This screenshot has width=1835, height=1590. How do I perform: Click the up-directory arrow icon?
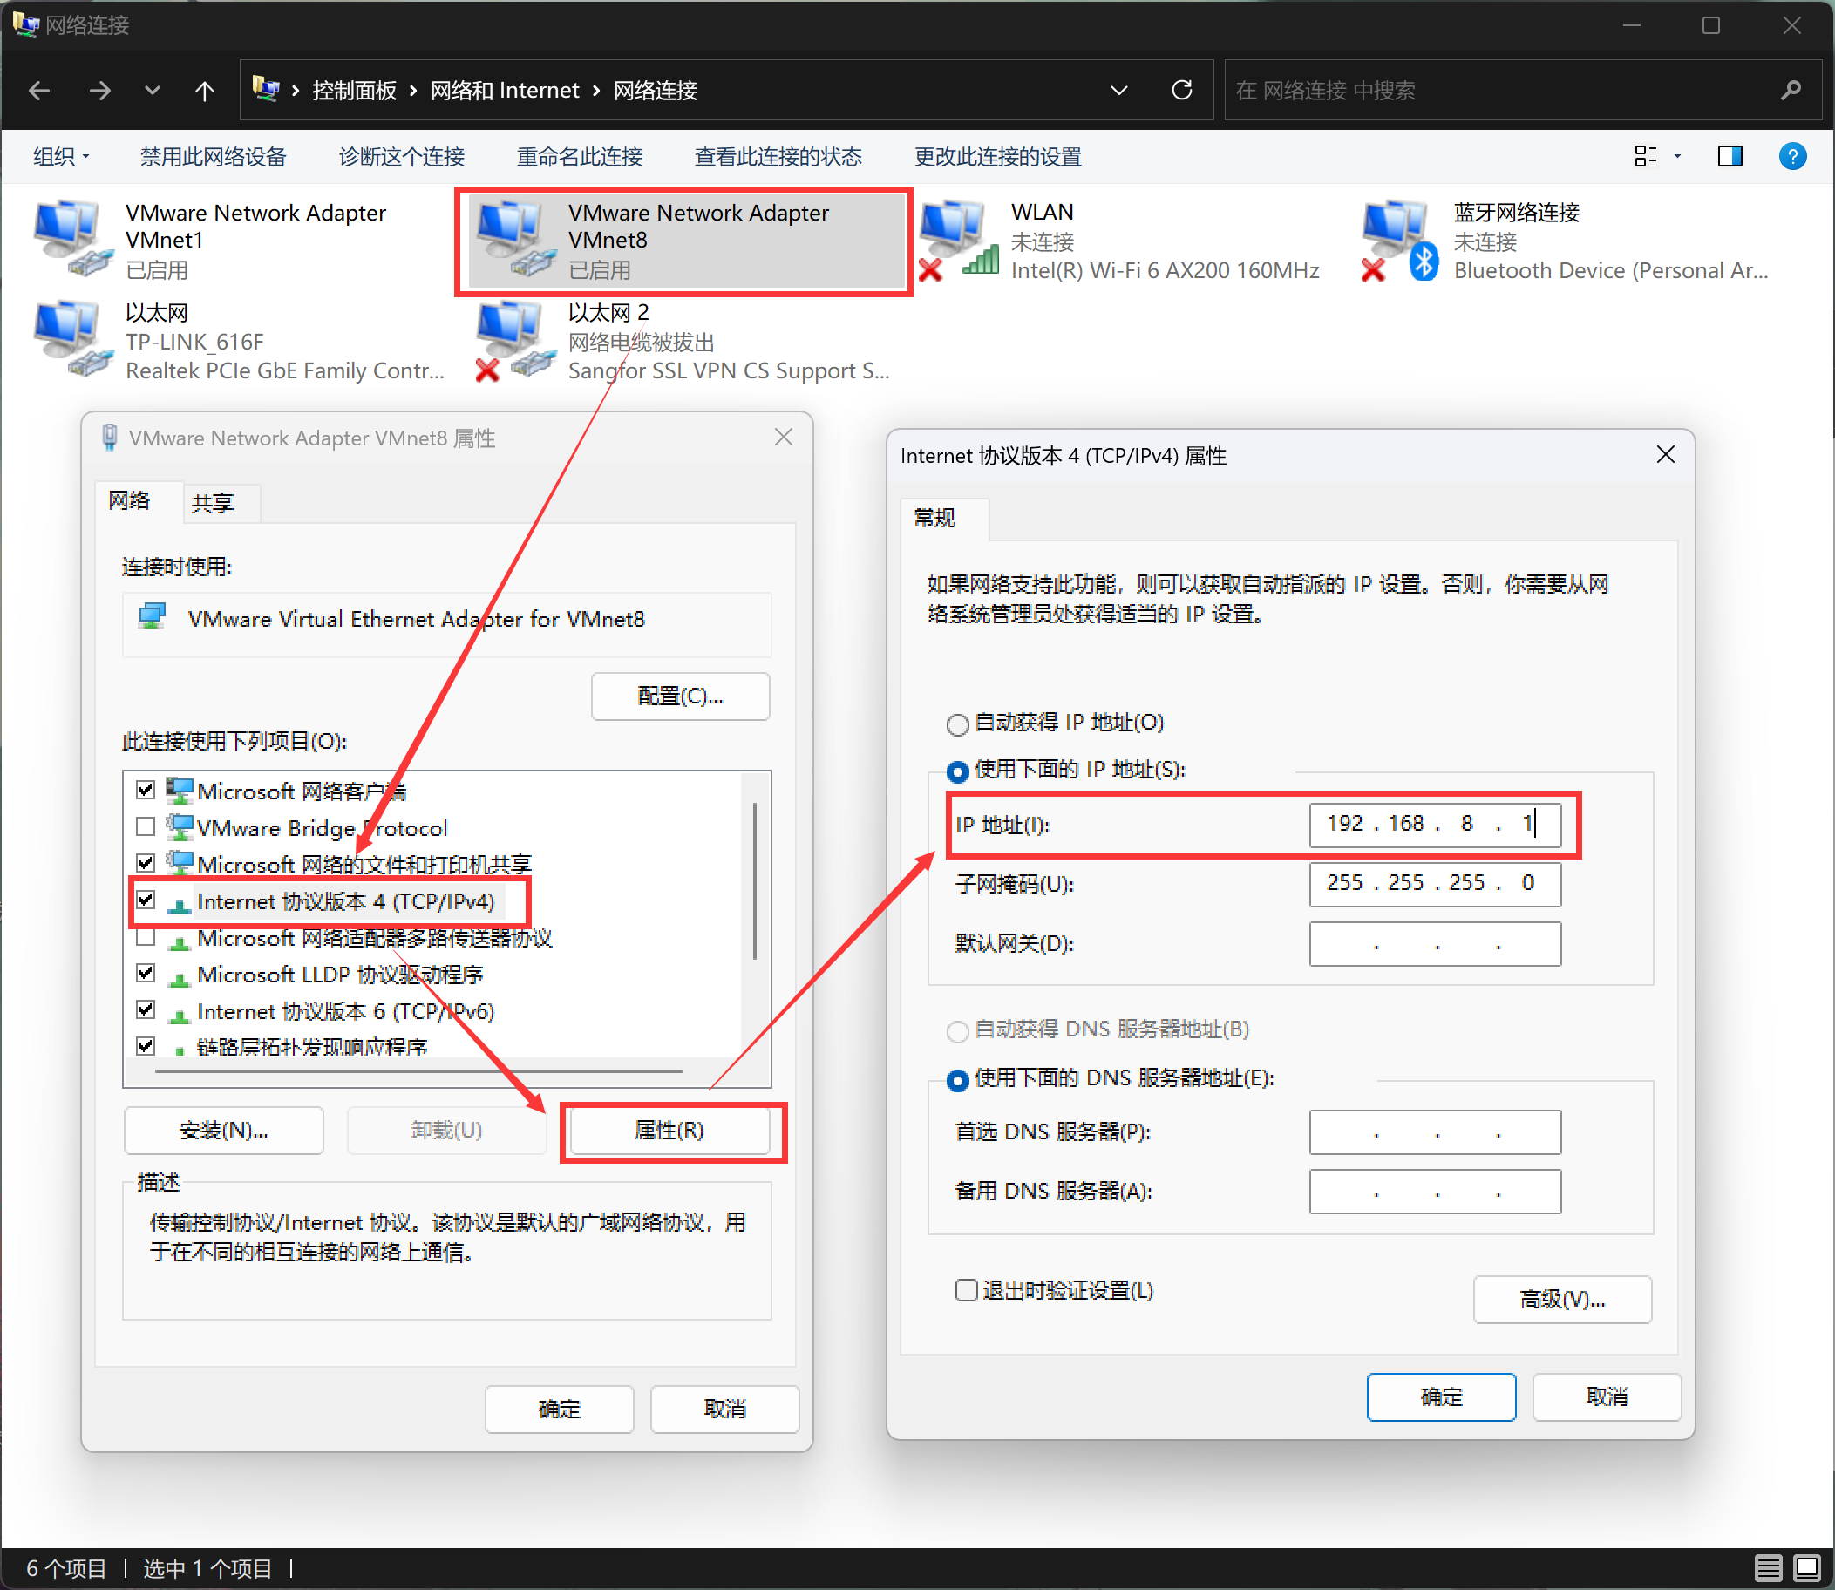click(204, 91)
